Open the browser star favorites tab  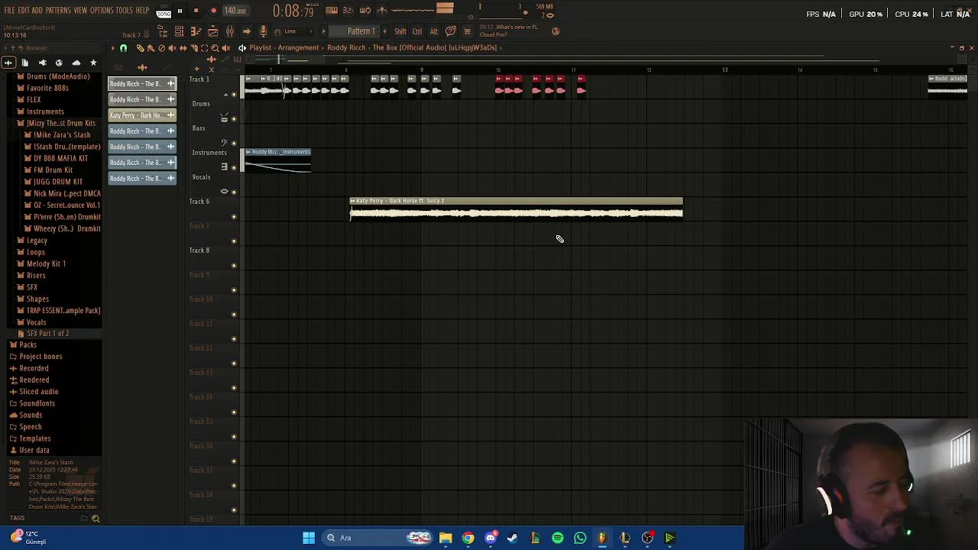pos(93,63)
